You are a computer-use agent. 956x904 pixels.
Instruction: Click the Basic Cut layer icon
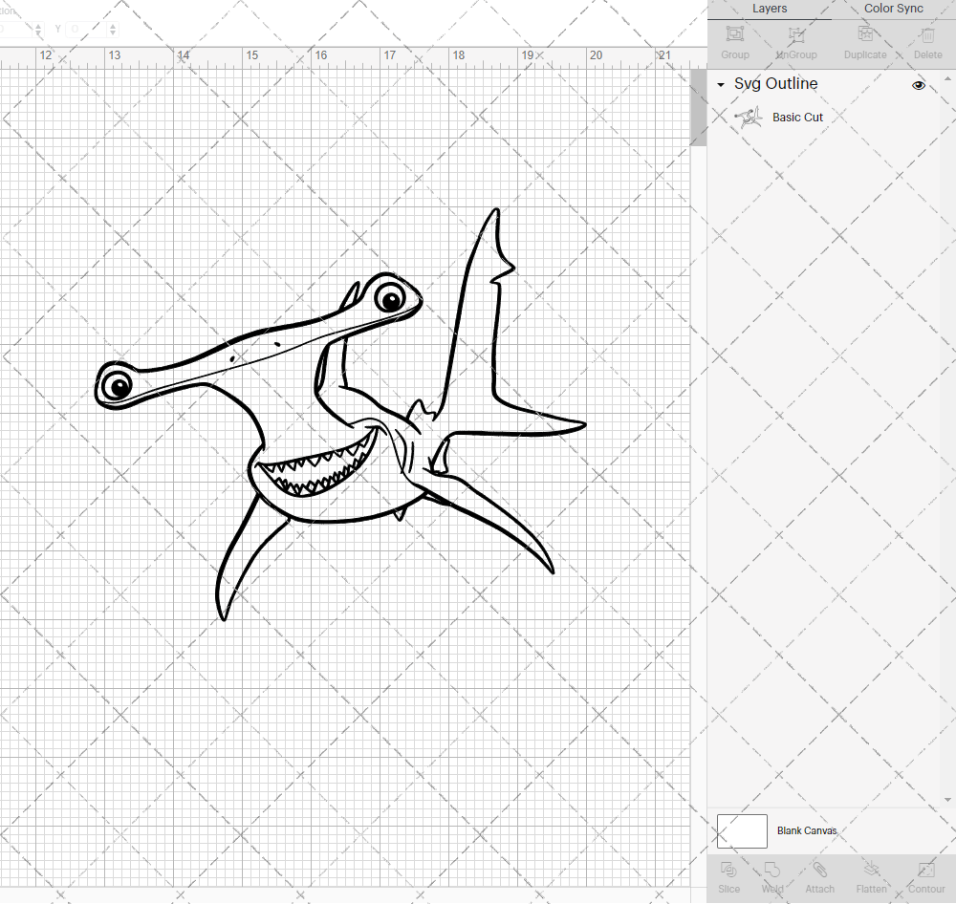pos(749,117)
